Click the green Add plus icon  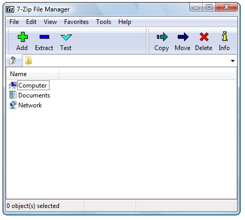point(22,37)
